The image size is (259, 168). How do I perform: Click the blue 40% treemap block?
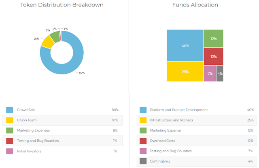pyautogui.click(x=185, y=46)
